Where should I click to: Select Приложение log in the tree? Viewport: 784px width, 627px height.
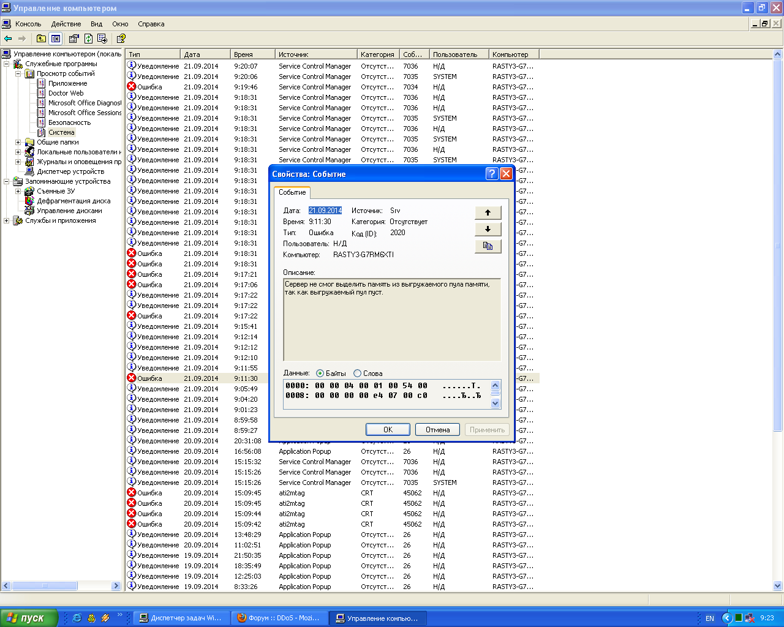tap(68, 83)
